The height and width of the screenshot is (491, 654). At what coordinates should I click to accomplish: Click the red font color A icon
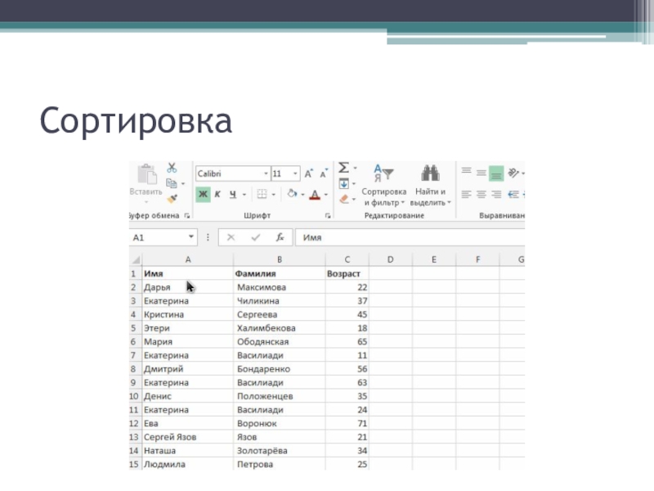[x=315, y=195]
